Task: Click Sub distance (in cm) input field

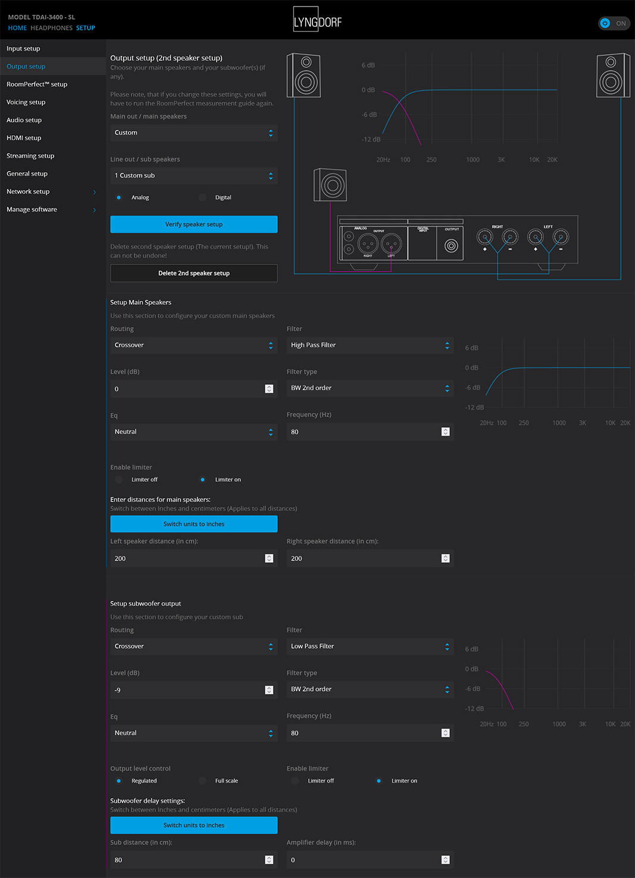Action: [x=193, y=860]
